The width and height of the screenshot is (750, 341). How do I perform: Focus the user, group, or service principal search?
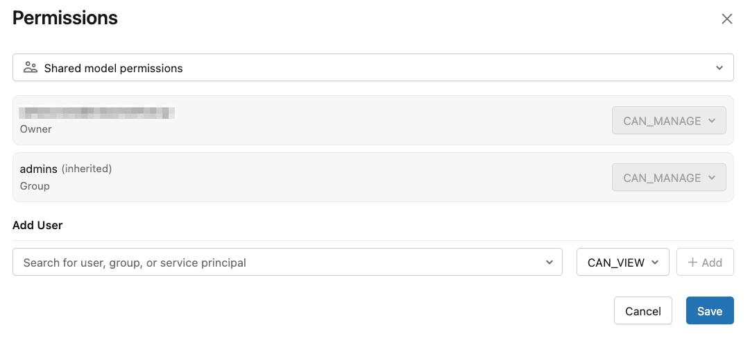278,263
